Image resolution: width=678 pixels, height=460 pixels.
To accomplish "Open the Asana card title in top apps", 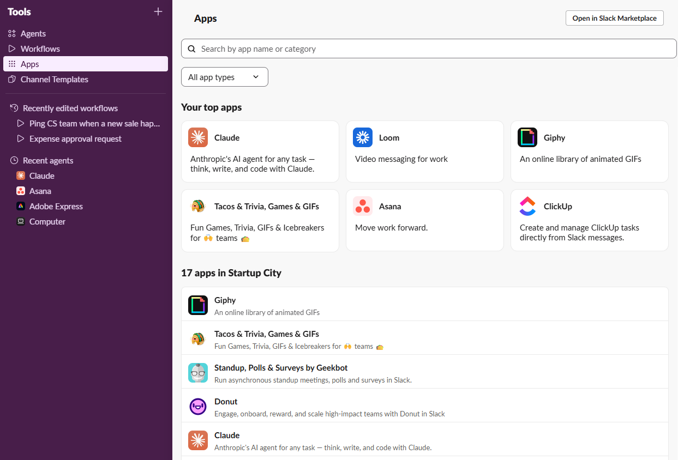I will 390,207.
